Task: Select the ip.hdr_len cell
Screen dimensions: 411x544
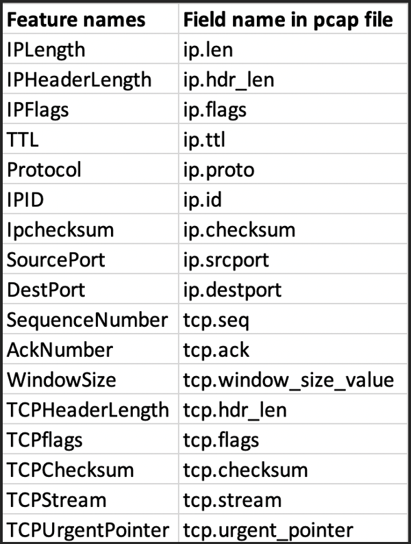Action: tap(293, 79)
